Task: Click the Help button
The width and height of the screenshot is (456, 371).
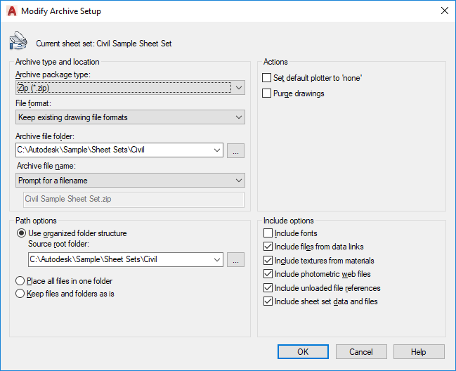Action: click(x=419, y=352)
